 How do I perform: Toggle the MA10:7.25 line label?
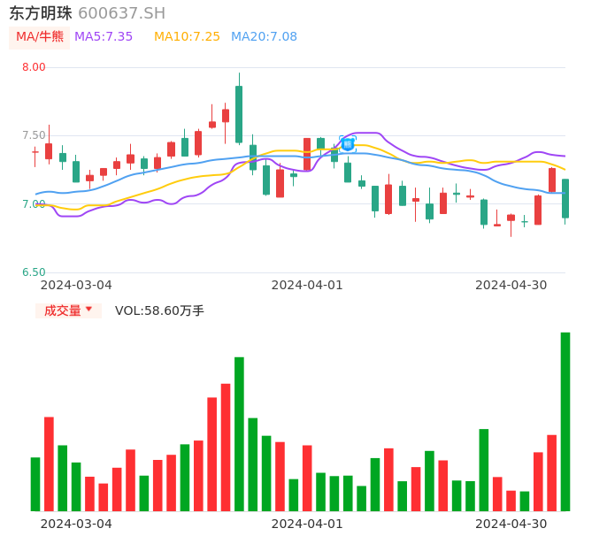click(x=187, y=37)
